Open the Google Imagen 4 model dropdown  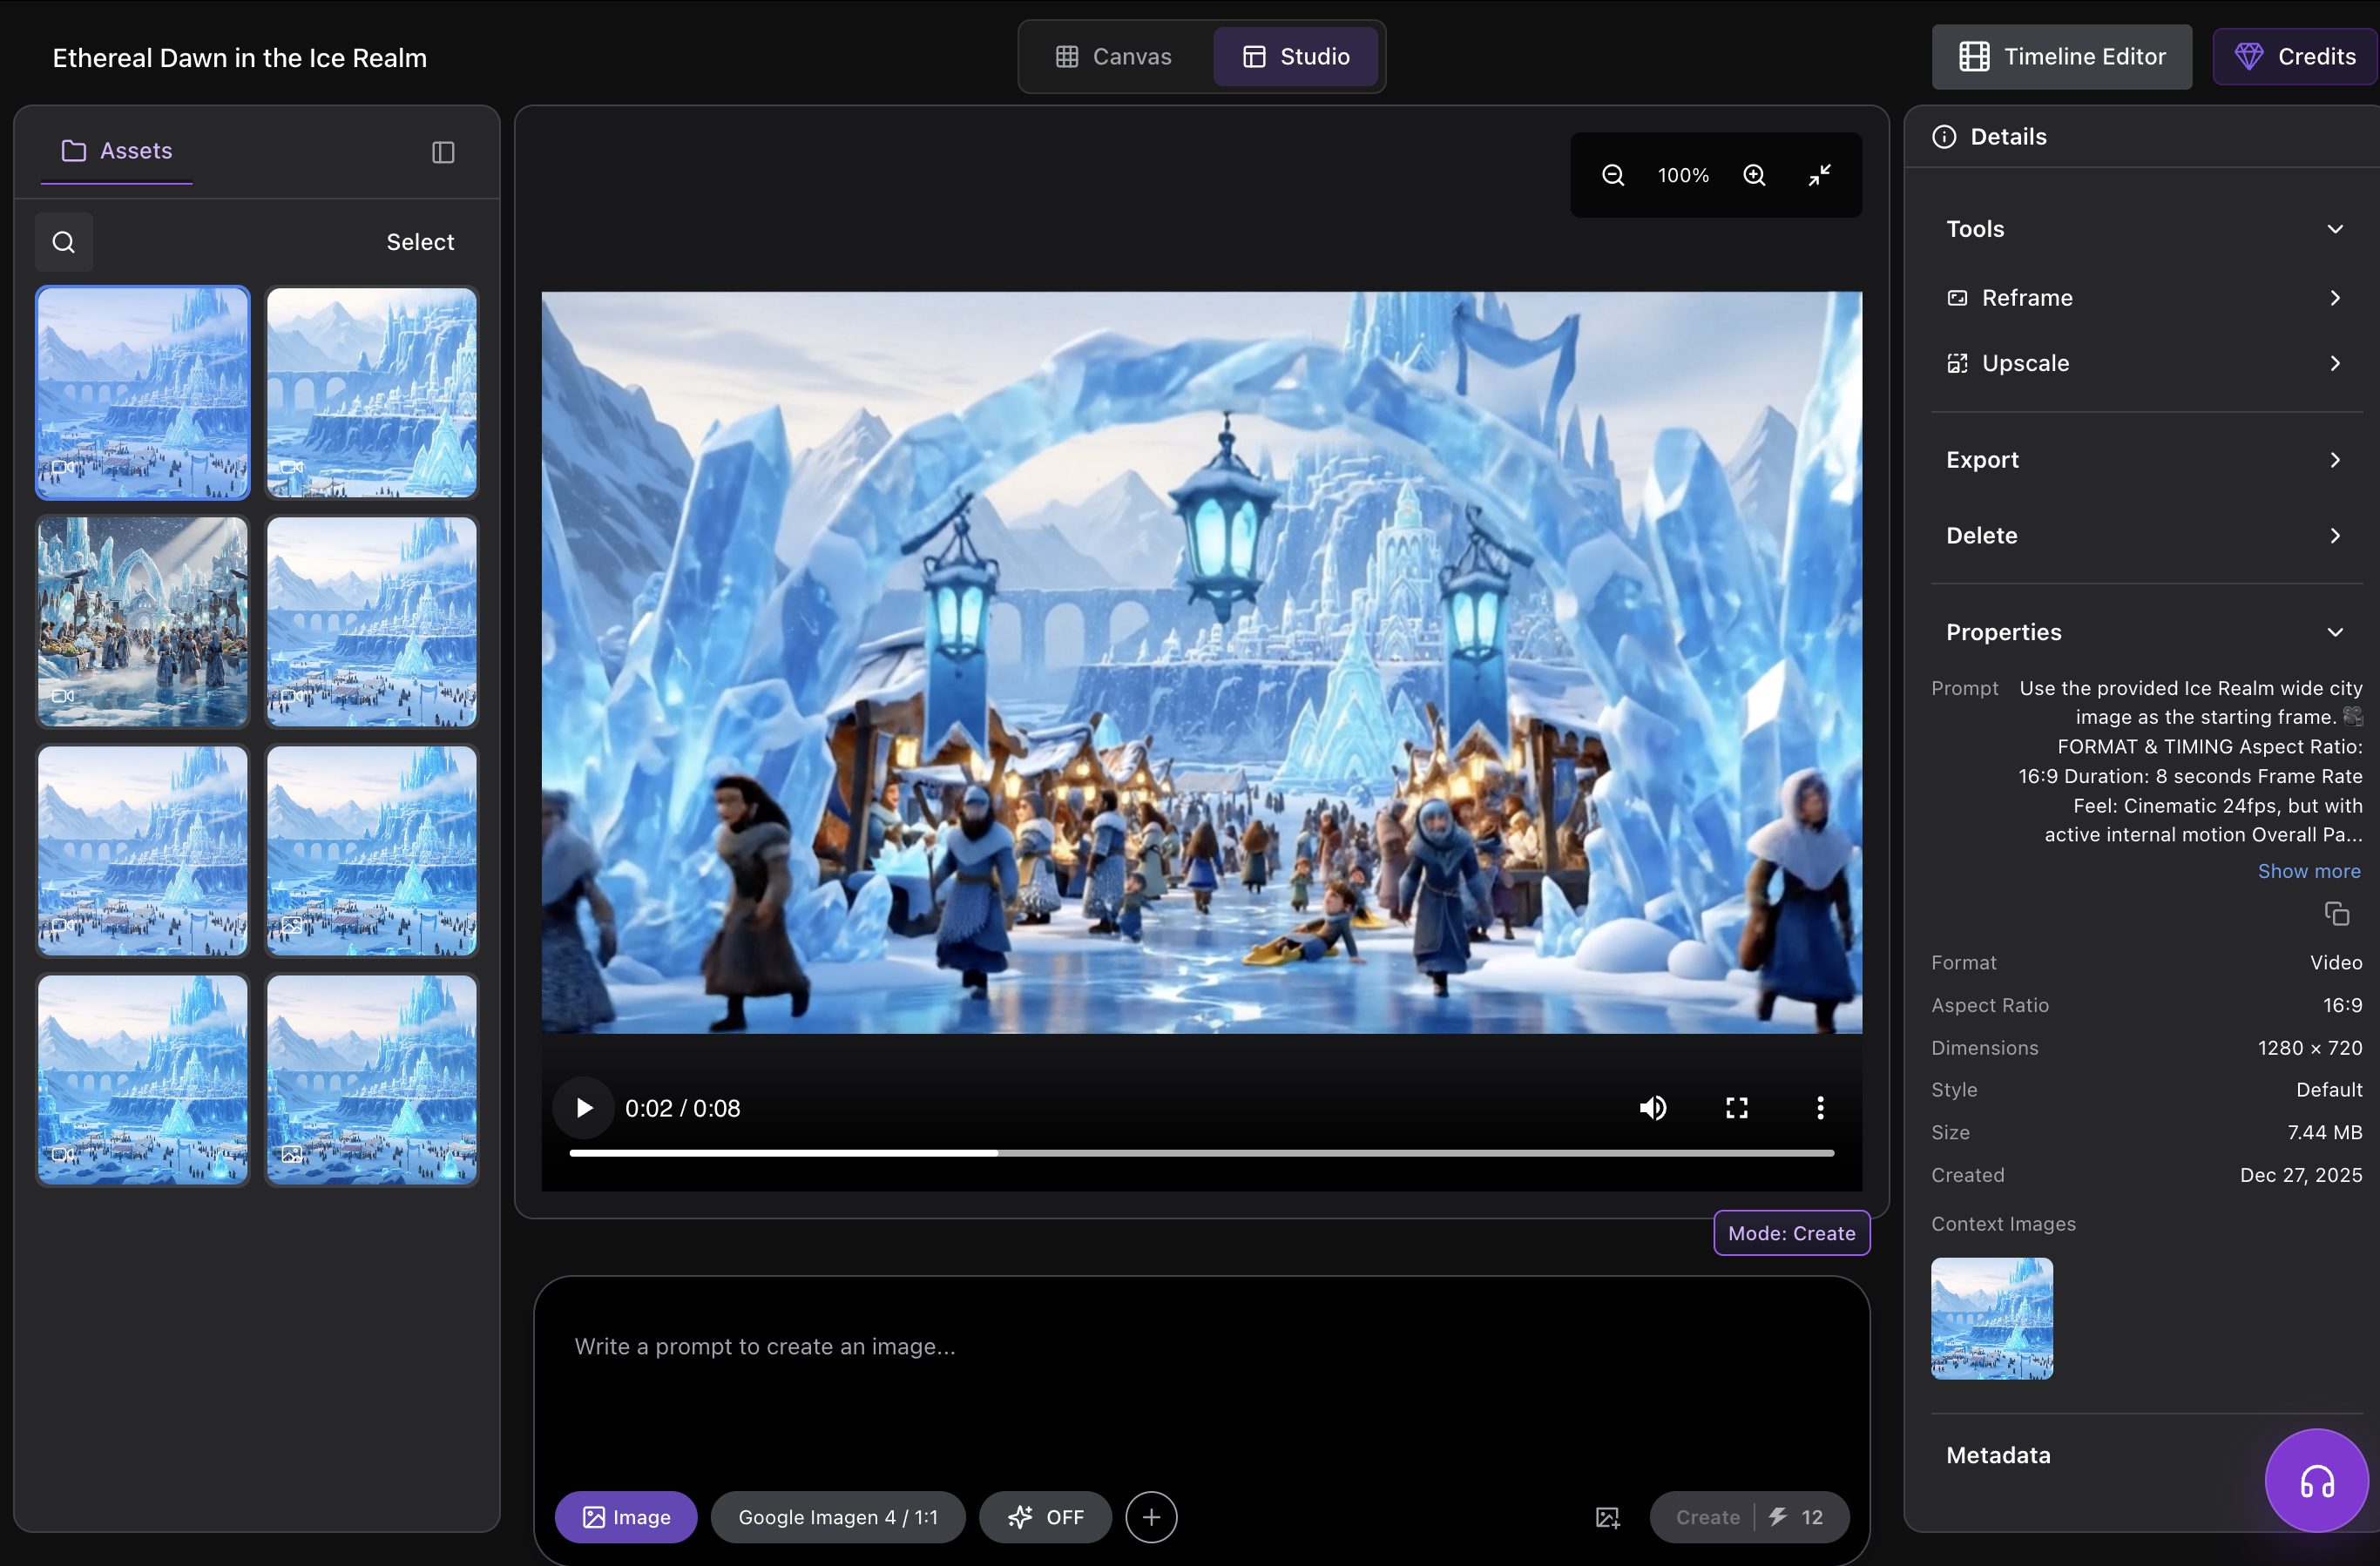click(x=837, y=1517)
